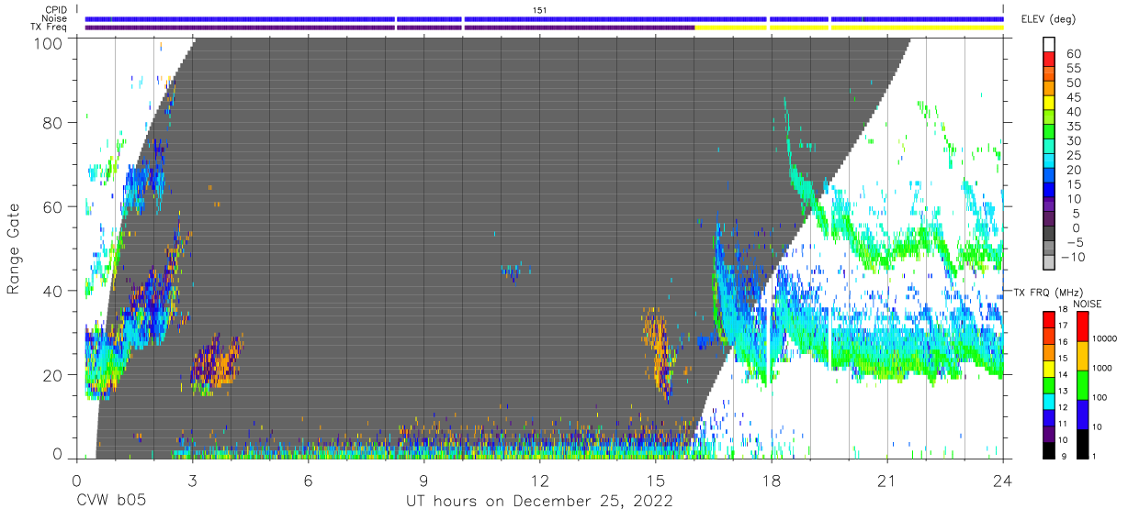This screenshot has height=520, width=1128.
Task: Click the '35' elevation colorbar label
Action: tap(1074, 127)
